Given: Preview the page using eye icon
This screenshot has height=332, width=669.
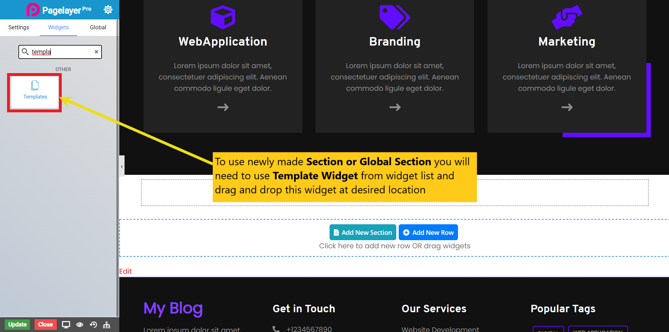Looking at the screenshot, I should tap(80, 324).
